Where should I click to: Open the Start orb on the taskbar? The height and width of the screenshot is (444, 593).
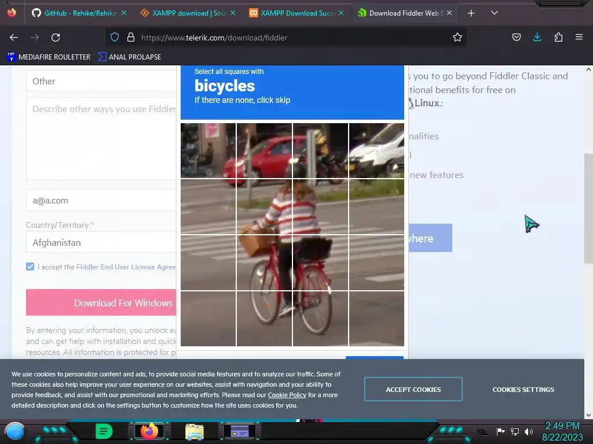(14, 431)
